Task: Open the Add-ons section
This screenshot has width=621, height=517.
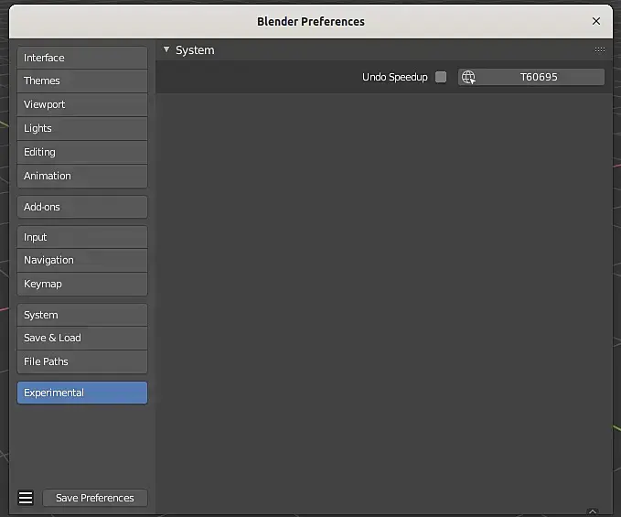Action: pos(82,207)
